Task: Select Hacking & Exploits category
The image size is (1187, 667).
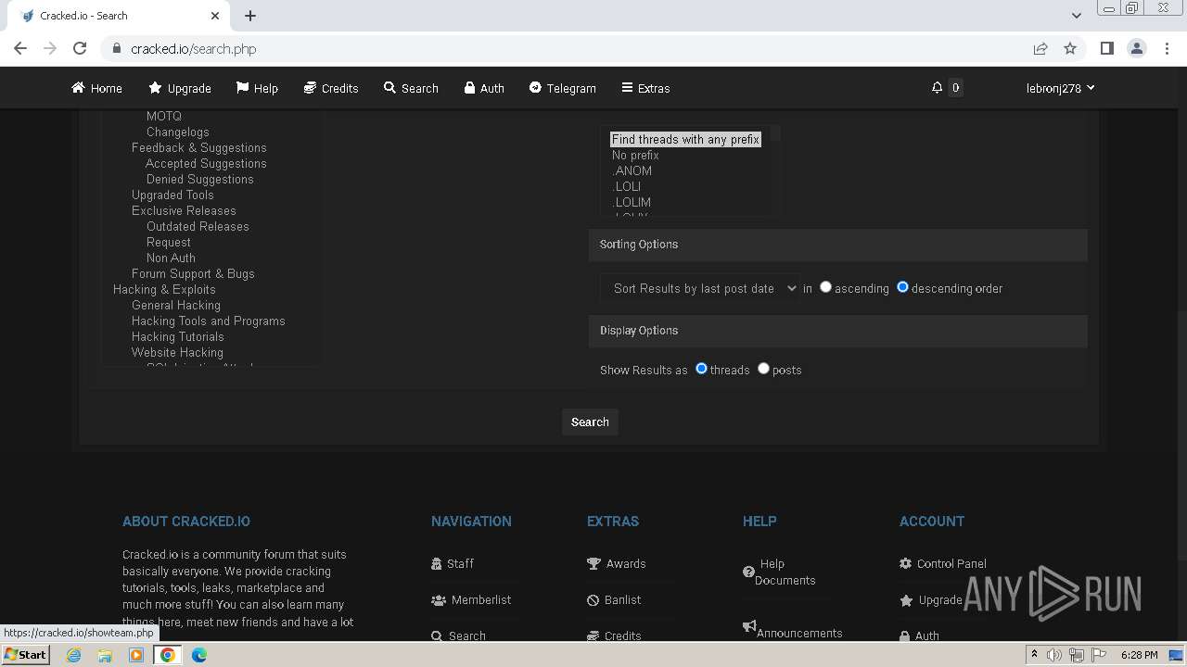Action: [x=164, y=289]
